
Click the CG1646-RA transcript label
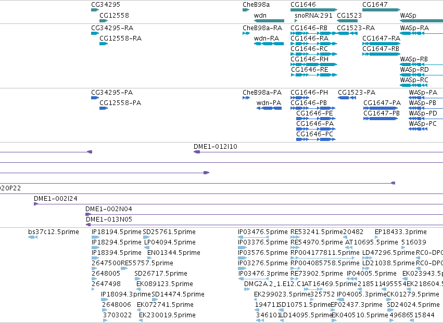tap(309, 38)
